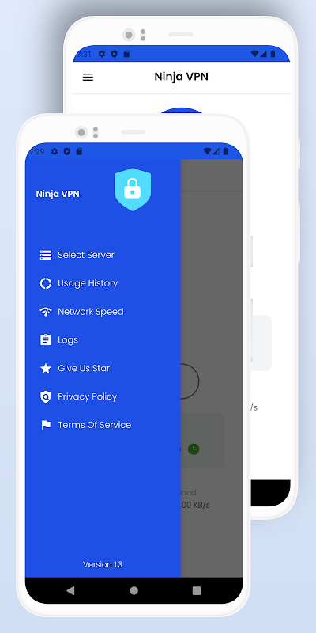
Task: Tap the Android back navigation button
Action: coord(70,590)
